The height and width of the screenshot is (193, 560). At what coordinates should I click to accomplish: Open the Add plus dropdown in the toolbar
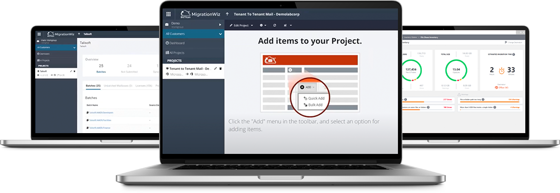pyautogui.click(x=263, y=25)
